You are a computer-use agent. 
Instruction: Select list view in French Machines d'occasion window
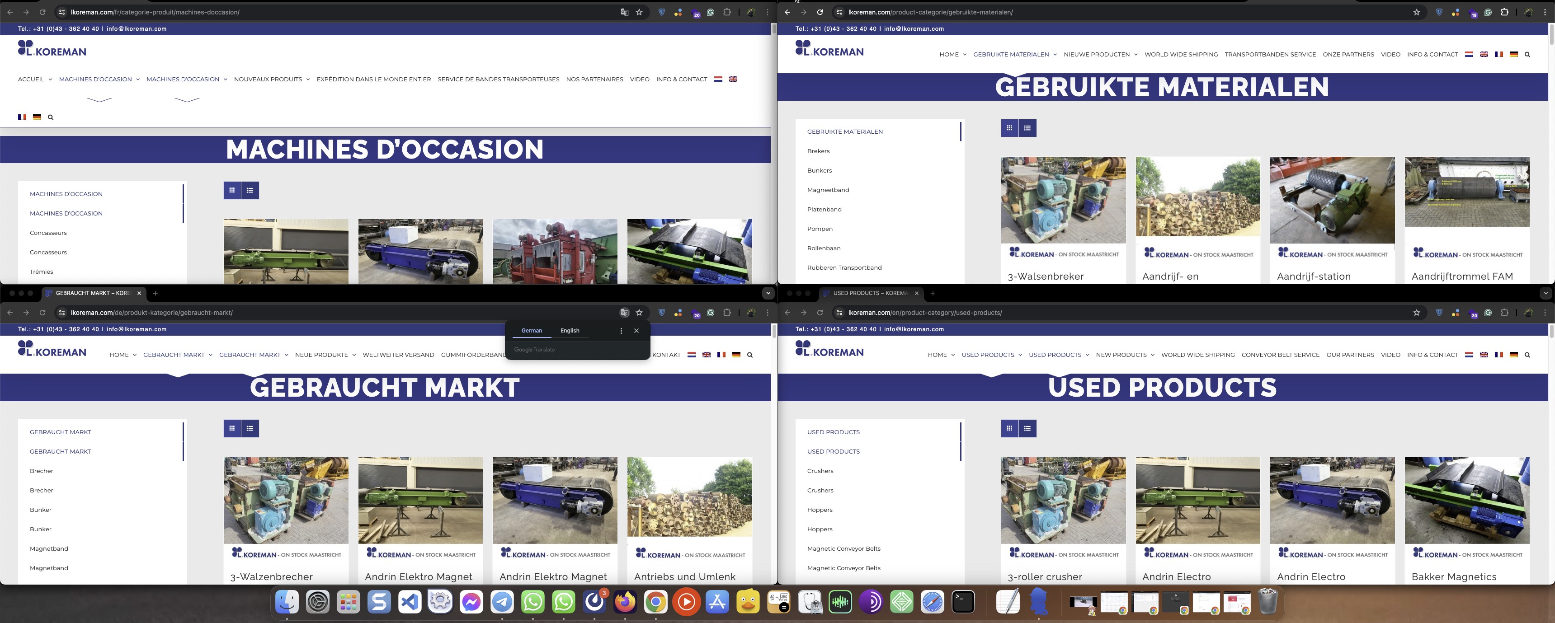(x=250, y=191)
